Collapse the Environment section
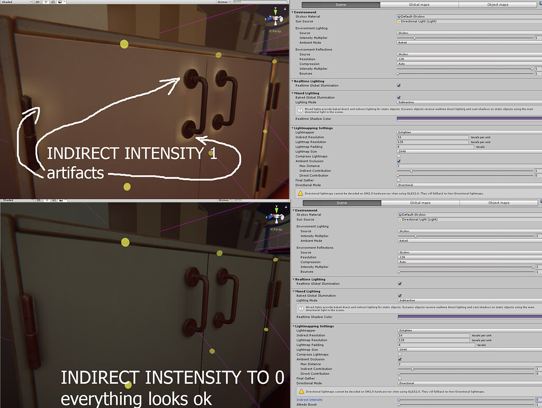This screenshot has width=542, height=408. coord(292,12)
